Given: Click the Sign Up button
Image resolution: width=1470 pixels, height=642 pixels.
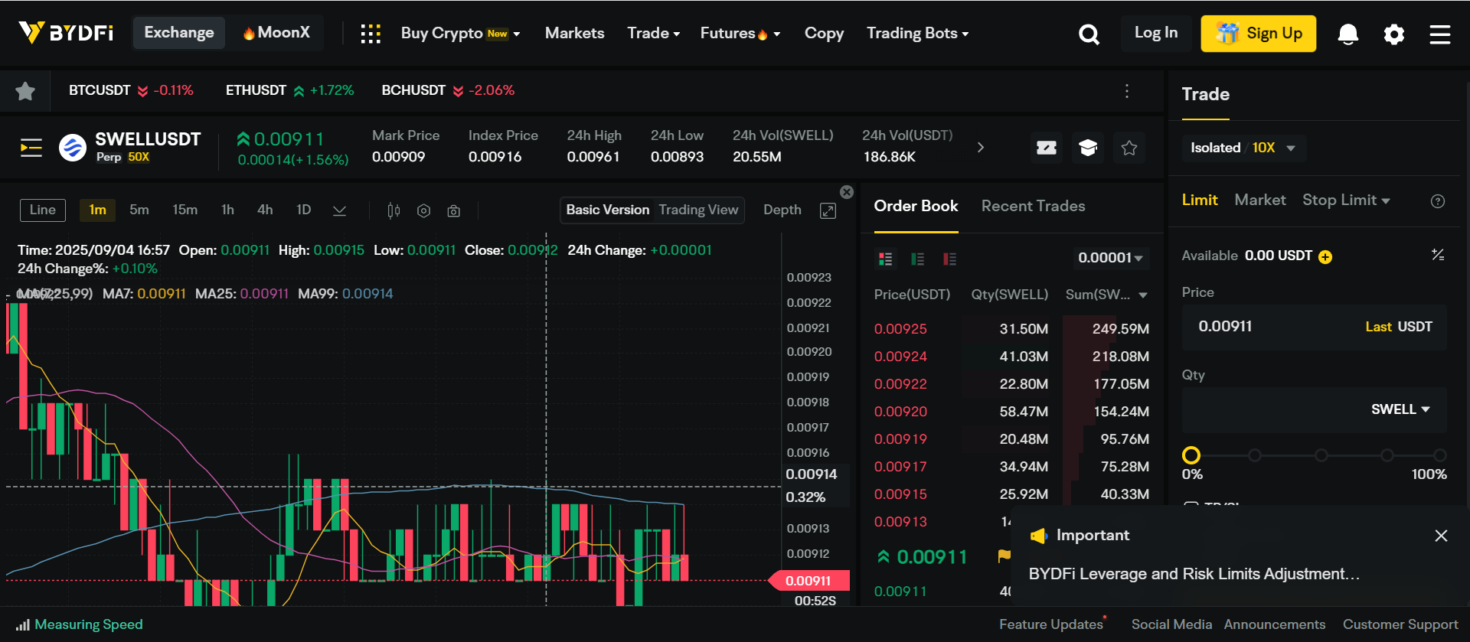Looking at the screenshot, I should 1258,34.
